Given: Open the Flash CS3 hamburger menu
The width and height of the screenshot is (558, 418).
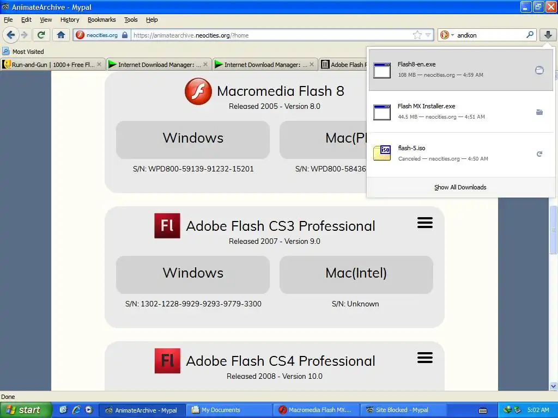Looking at the screenshot, I should tap(425, 223).
